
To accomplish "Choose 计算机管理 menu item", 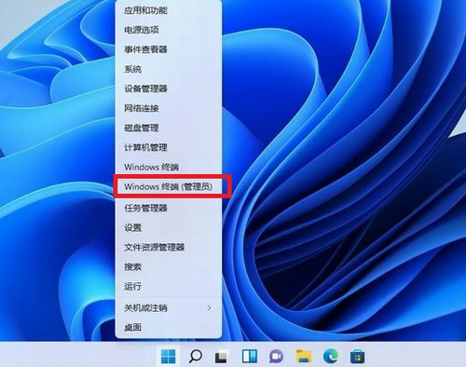I will click(169, 147).
